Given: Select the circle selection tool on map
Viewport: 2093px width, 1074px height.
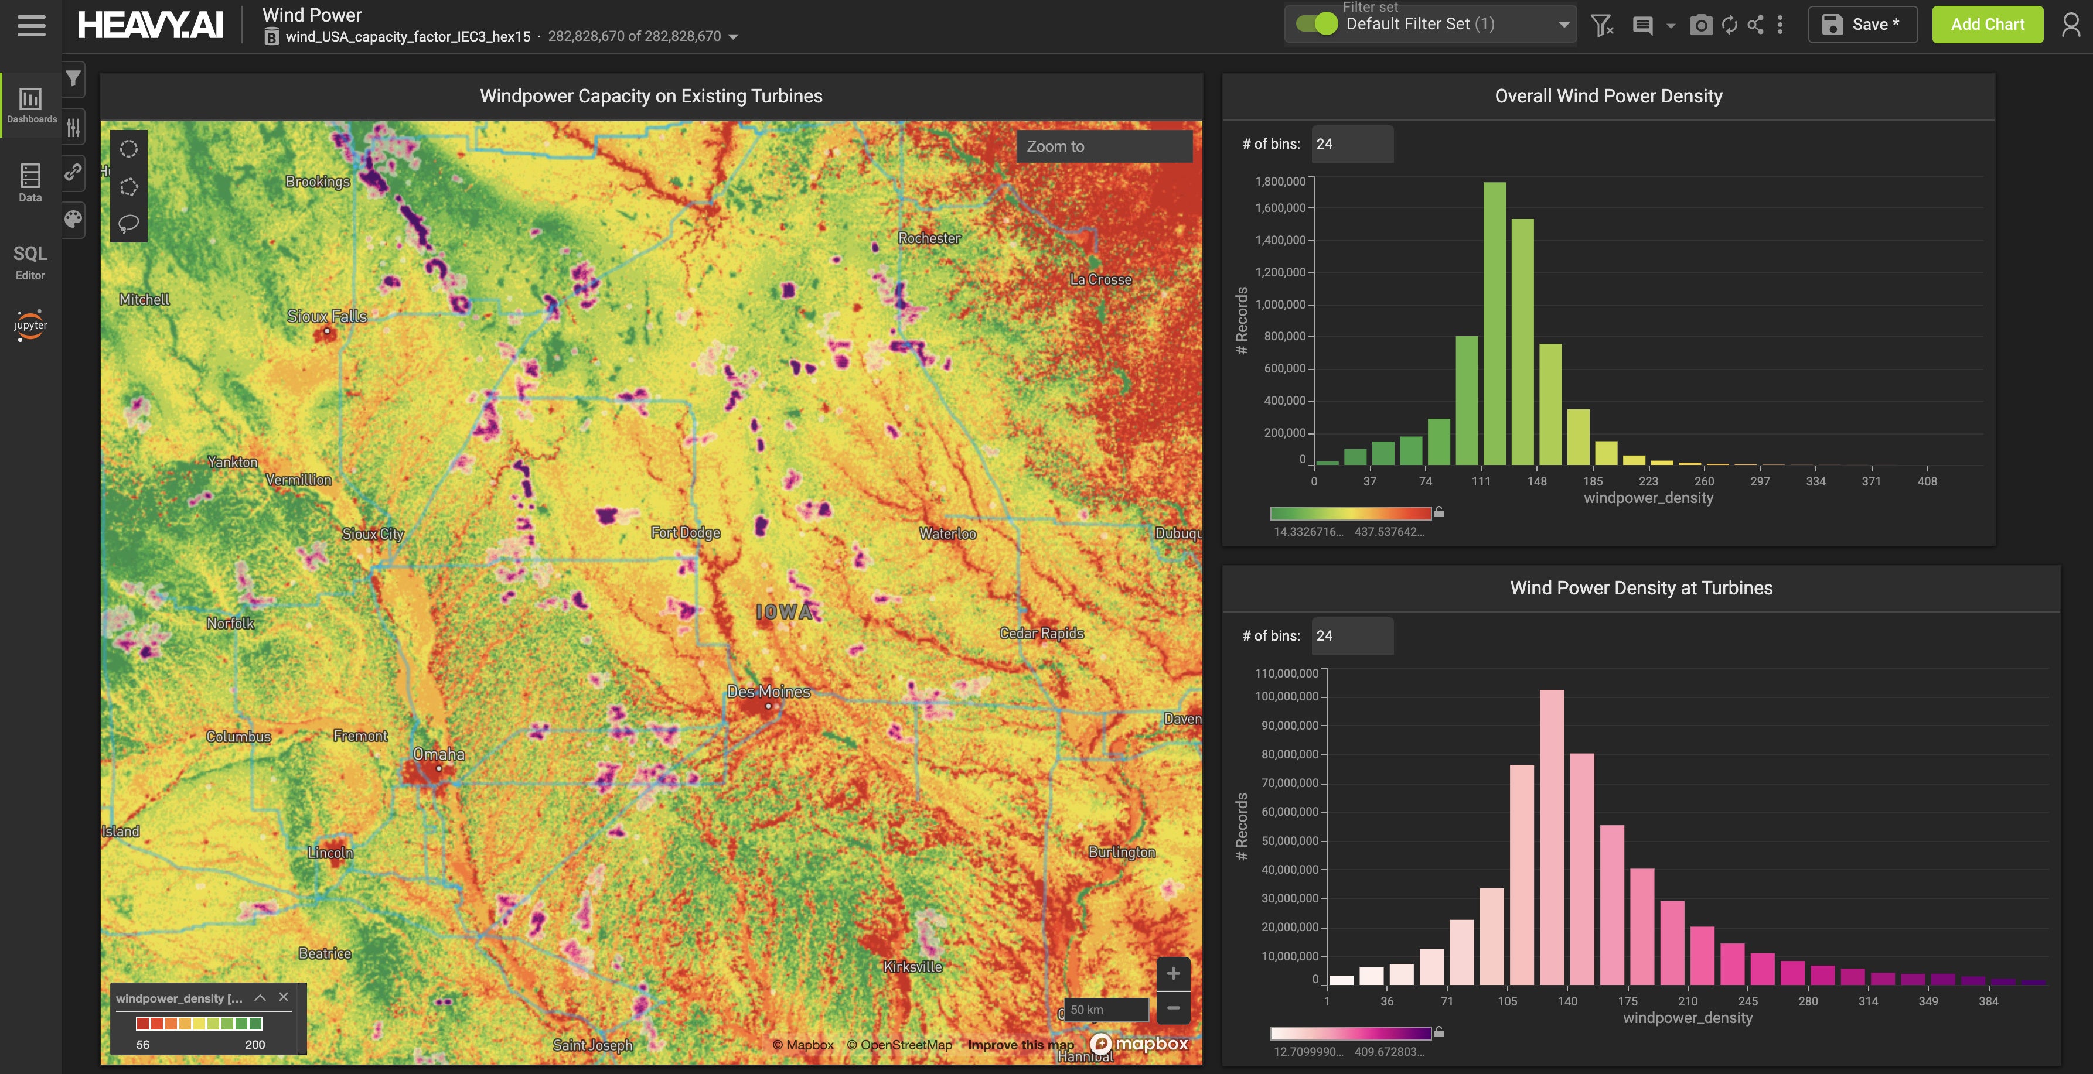Looking at the screenshot, I should (128, 149).
